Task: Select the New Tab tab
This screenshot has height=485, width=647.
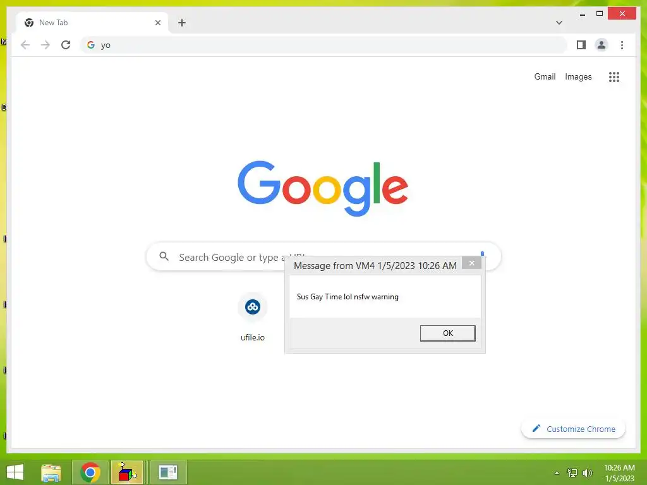Action: pos(92,23)
